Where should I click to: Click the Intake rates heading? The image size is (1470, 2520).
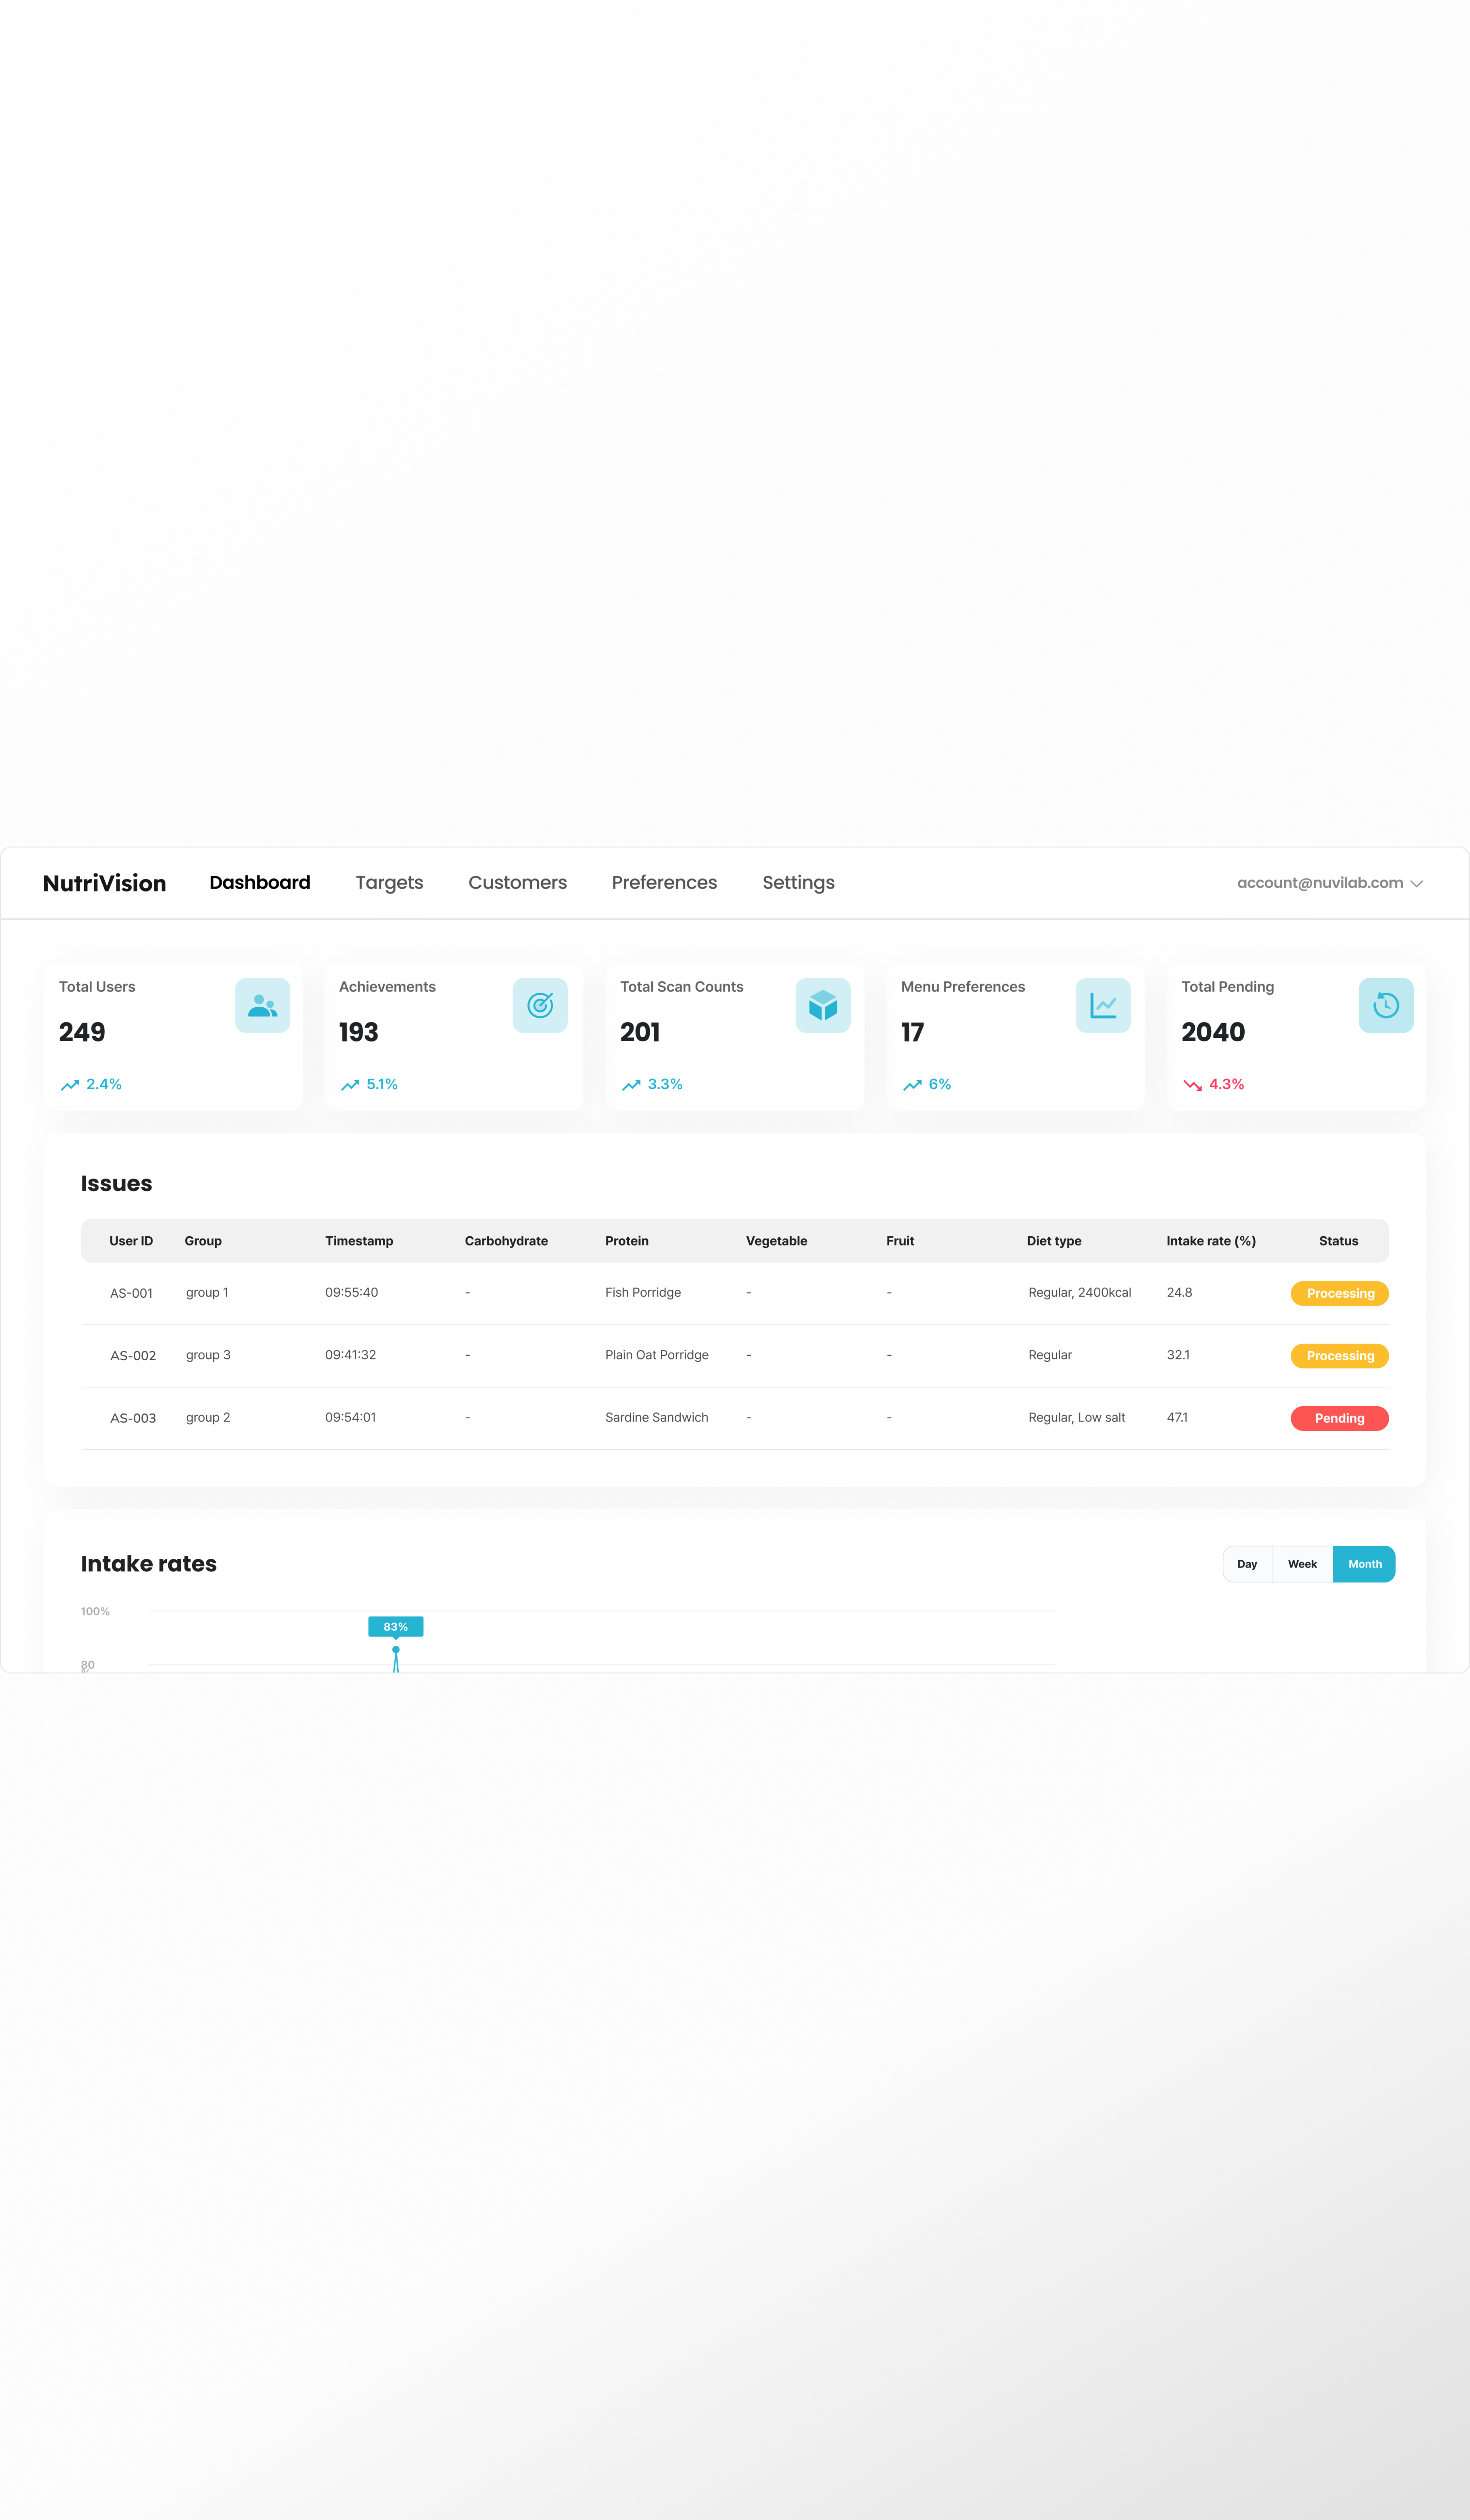[149, 1564]
